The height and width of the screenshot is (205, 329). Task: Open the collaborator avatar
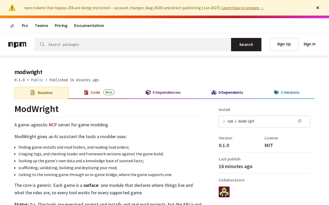click(224, 192)
